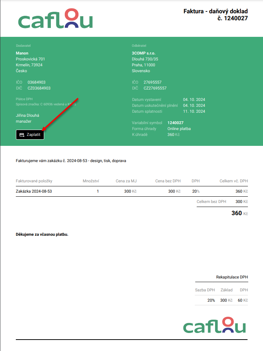Select supplier name Manon
The height and width of the screenshot is (351, 263).
coord(22,53)
